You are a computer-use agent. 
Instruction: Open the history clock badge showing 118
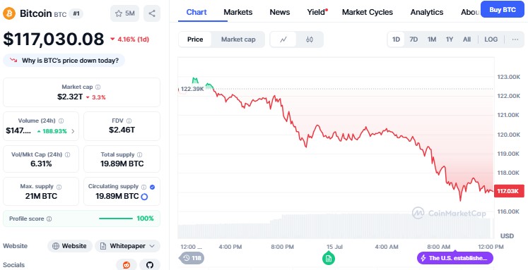(192, 258)
